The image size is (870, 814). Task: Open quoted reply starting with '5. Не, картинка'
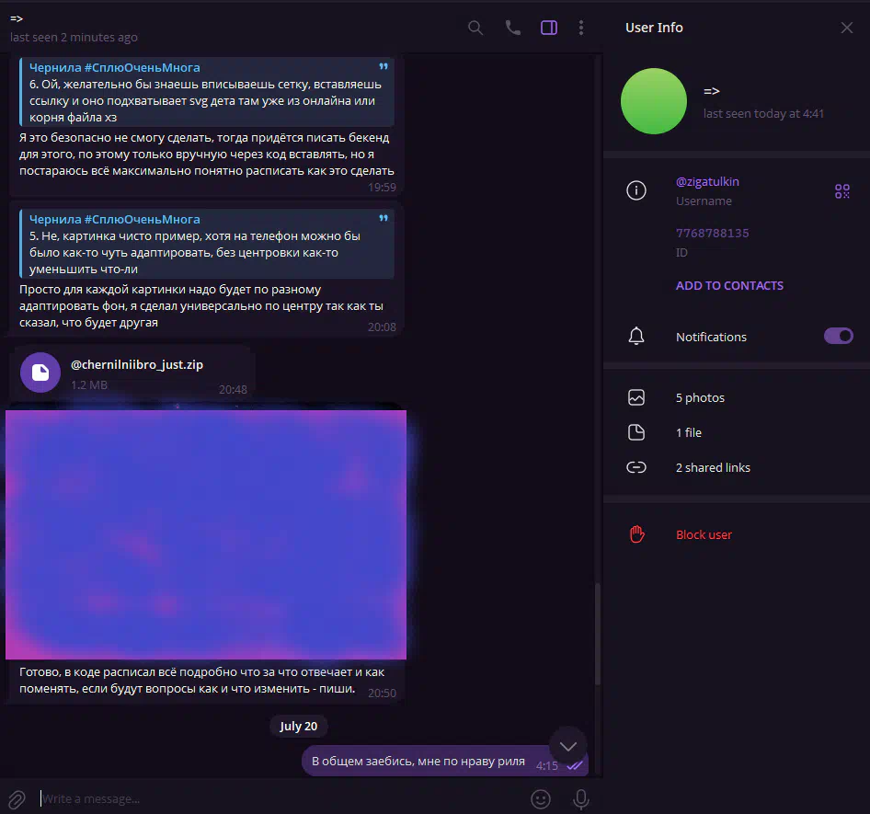(207, 244)
